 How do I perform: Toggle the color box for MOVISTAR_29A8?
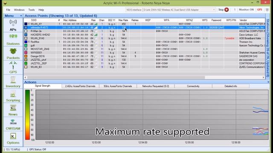(x=26, y=49)
